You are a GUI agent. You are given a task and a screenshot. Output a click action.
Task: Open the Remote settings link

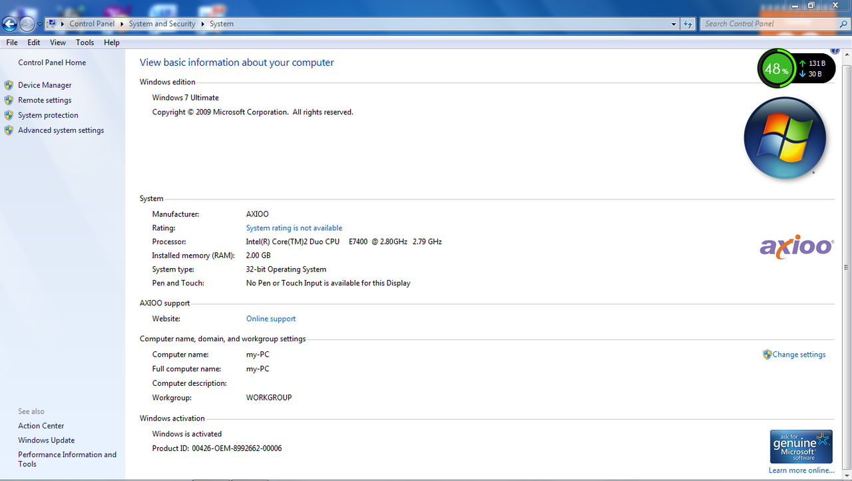point(45,100)
